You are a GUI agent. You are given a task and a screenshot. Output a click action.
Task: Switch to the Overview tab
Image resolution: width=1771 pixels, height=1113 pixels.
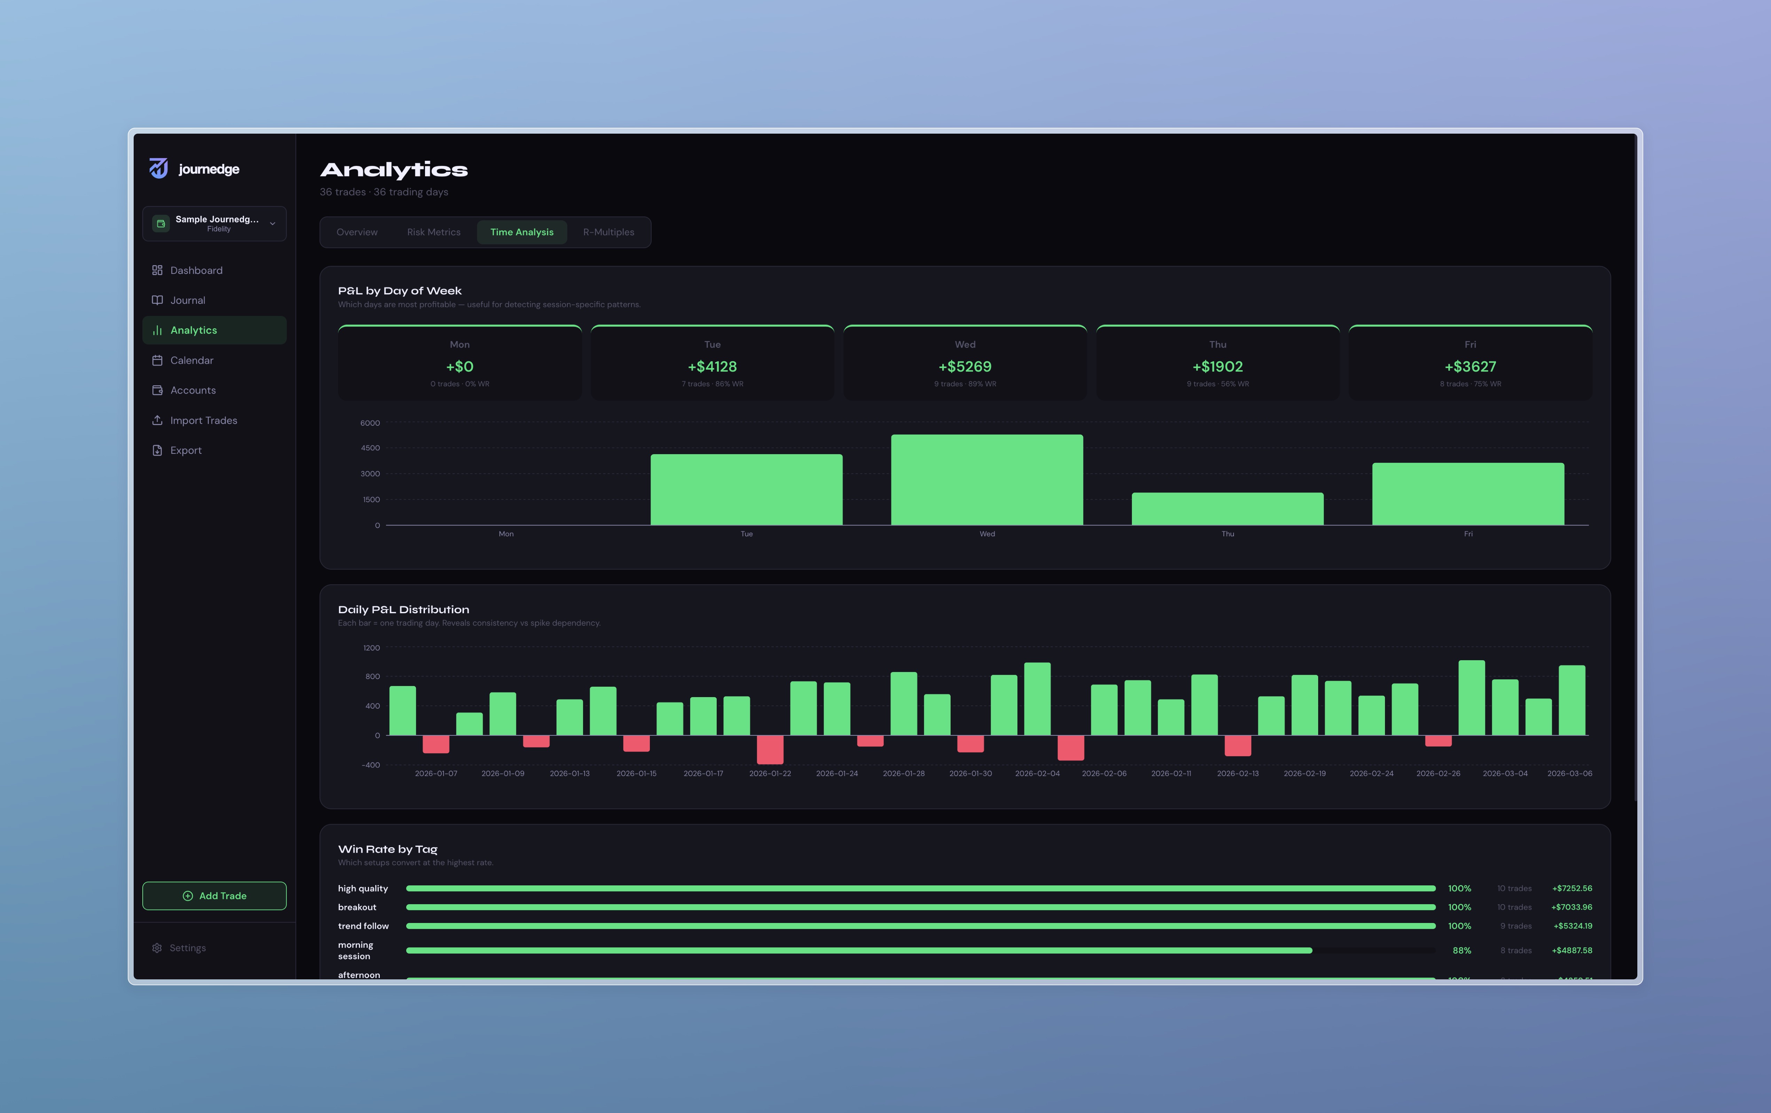point(357,232)
